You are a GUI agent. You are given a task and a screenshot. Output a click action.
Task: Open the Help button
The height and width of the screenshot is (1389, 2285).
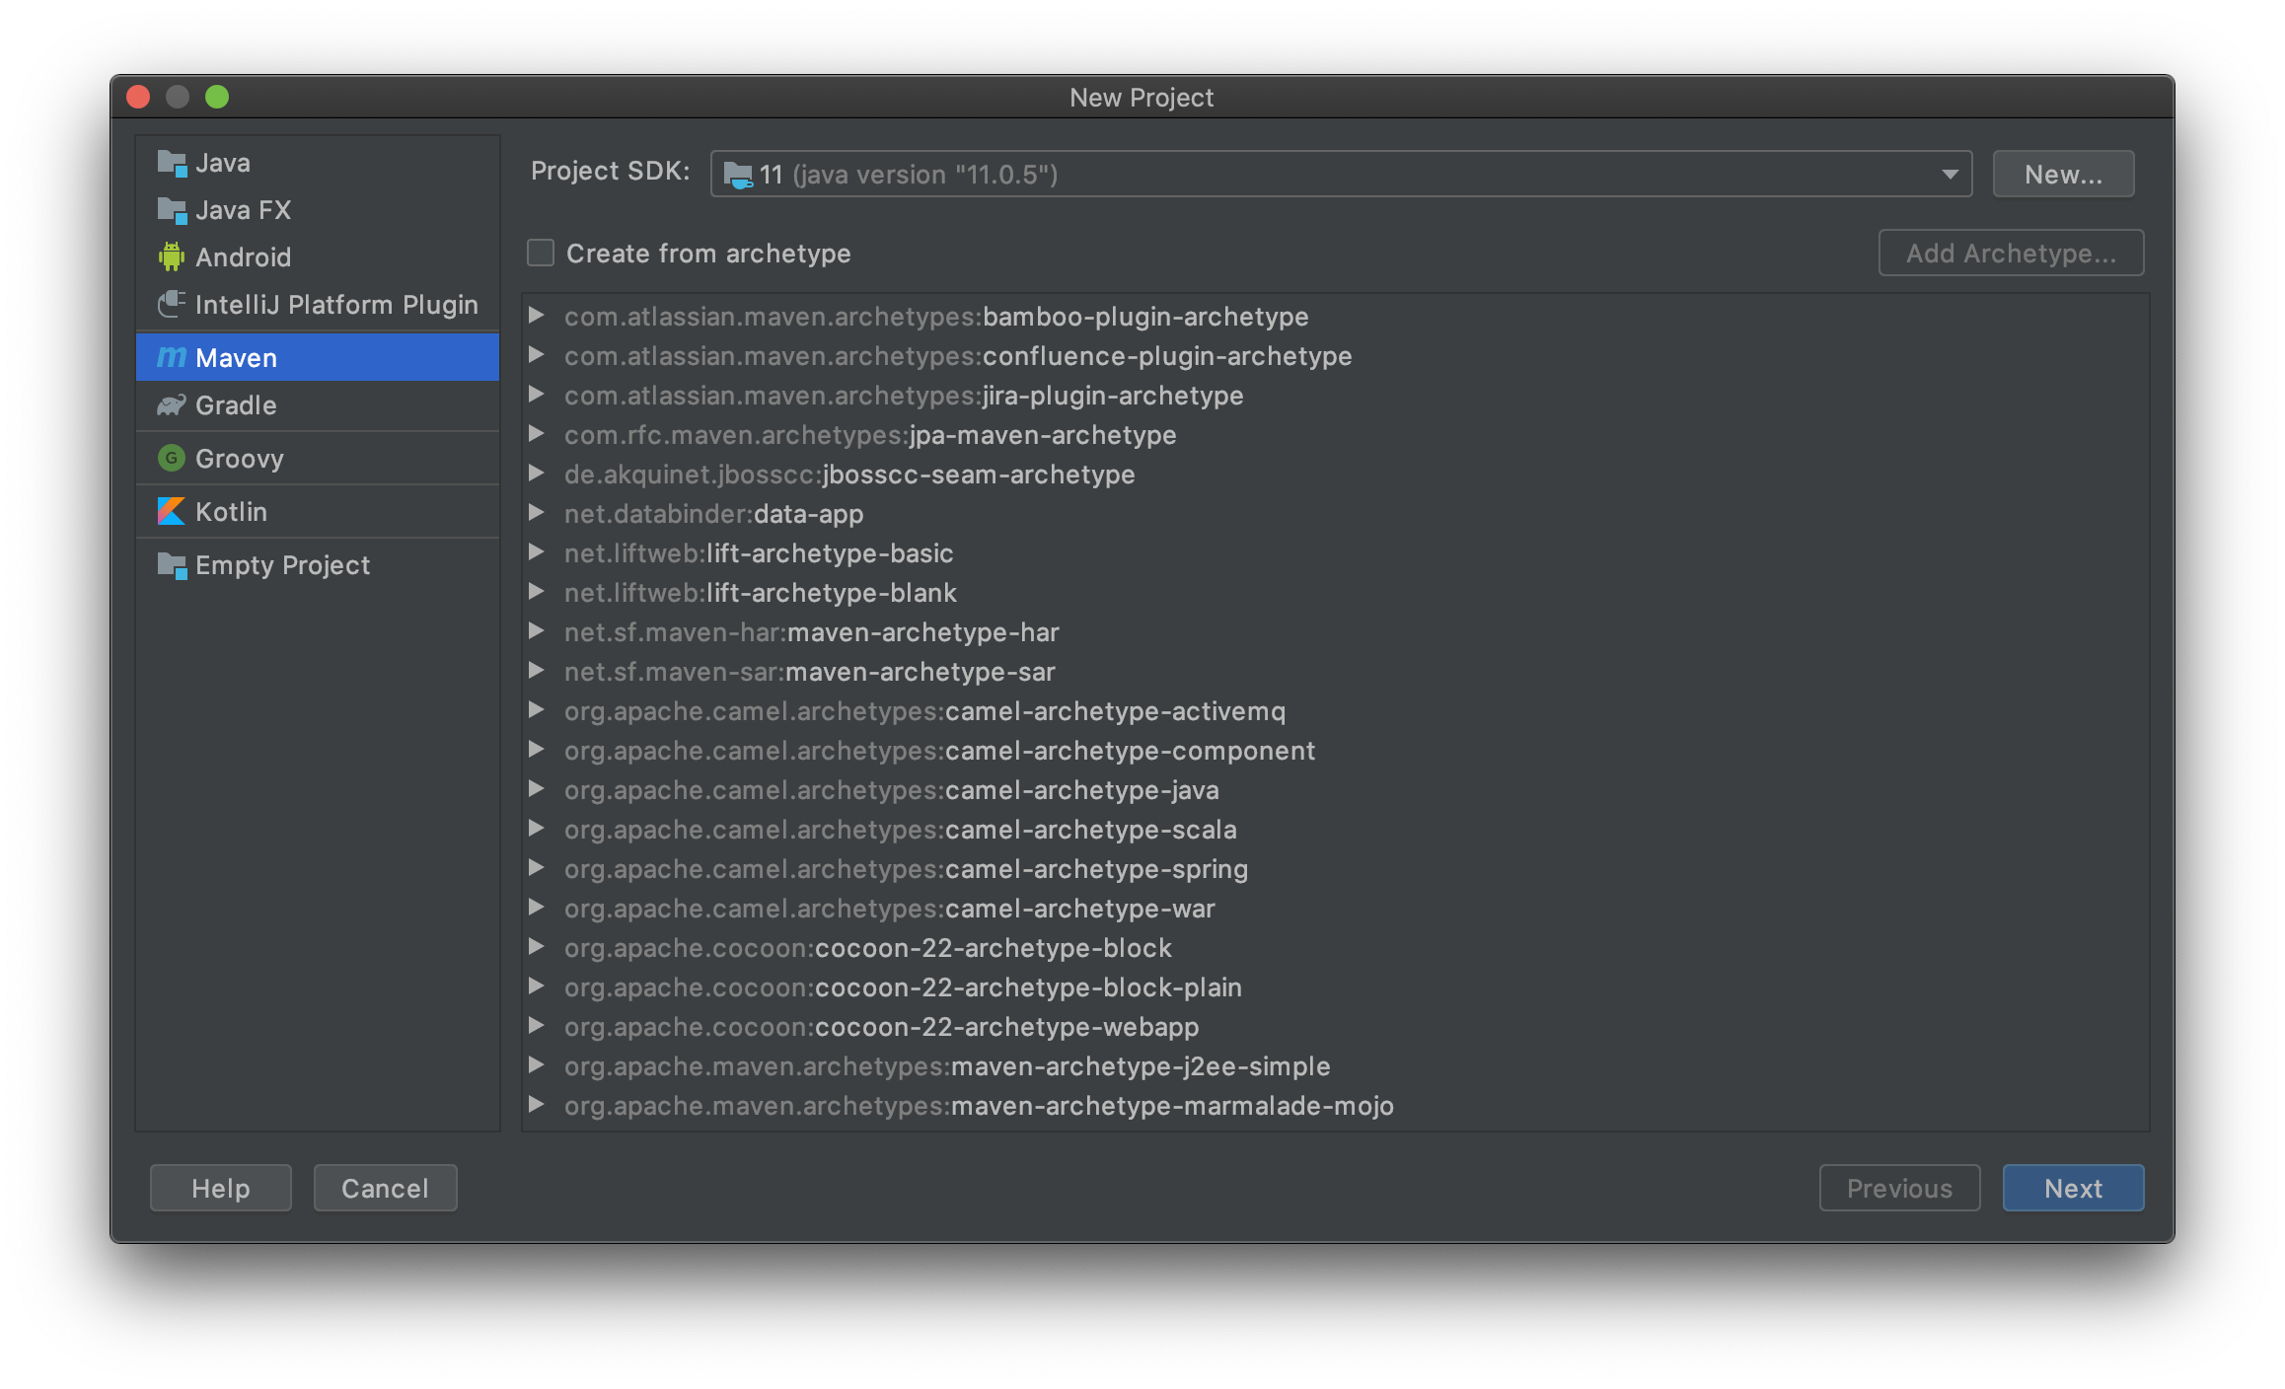[x=221, y=1188]
